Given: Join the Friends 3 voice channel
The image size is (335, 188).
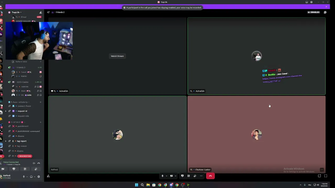Looking at the screenshot, I should click(25, 67).
